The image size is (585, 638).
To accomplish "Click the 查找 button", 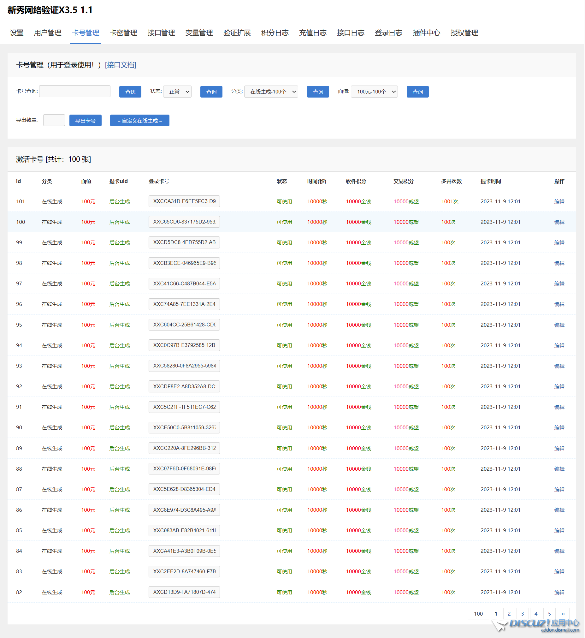I will click(x=130, y=92).
